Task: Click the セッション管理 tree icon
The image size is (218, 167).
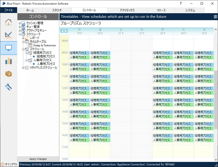Action: tap(23, 23)
